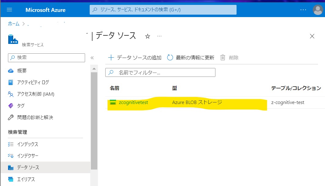Click the アクティビティ ログ notebook icon
Image resolution: width=325 pixels, height=186 pixels.
[11, 82]
